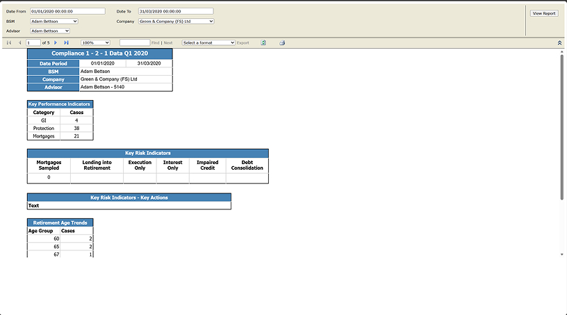Click the Mortgages category row
567x315 pixels.
60,136
